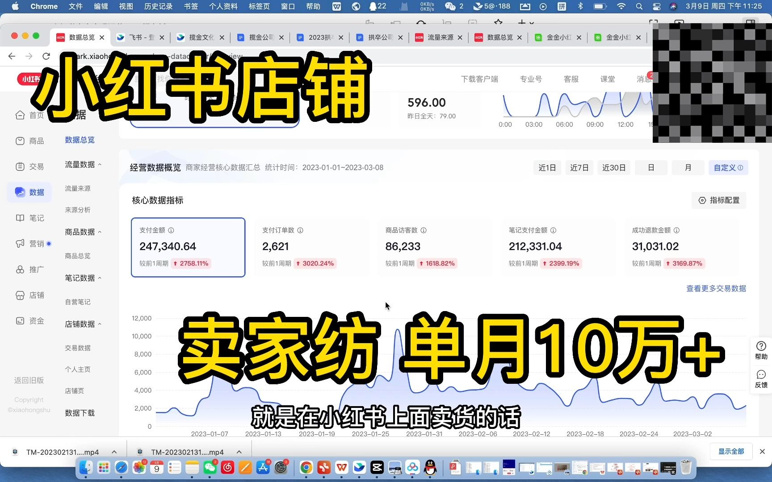The image size is (772, 482).
Task: Open the 下载客户端 header link
Action: [x=479, y=79]
